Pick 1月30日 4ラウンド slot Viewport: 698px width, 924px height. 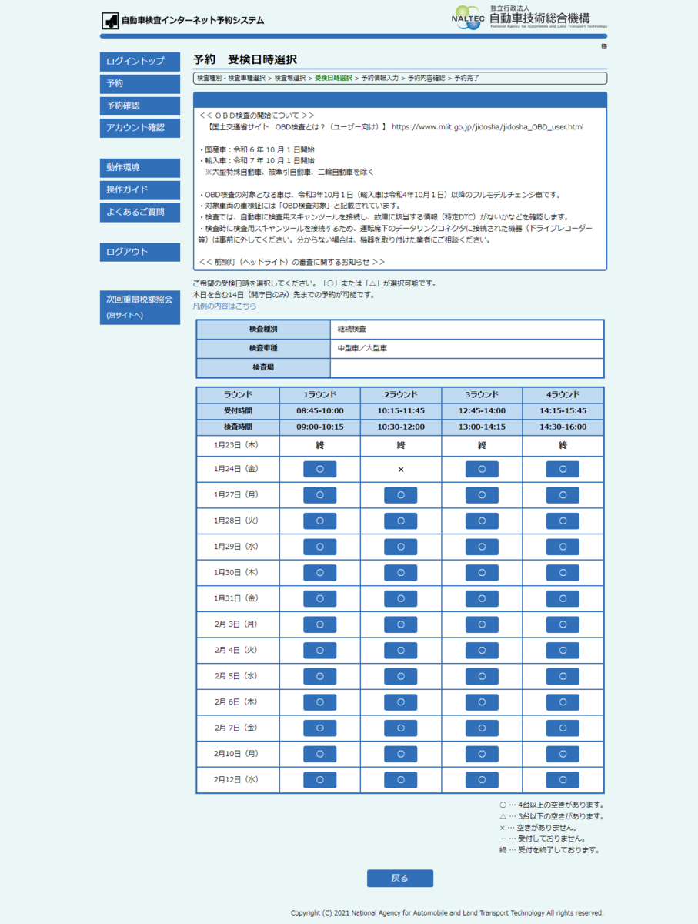[x=563, y=573]
